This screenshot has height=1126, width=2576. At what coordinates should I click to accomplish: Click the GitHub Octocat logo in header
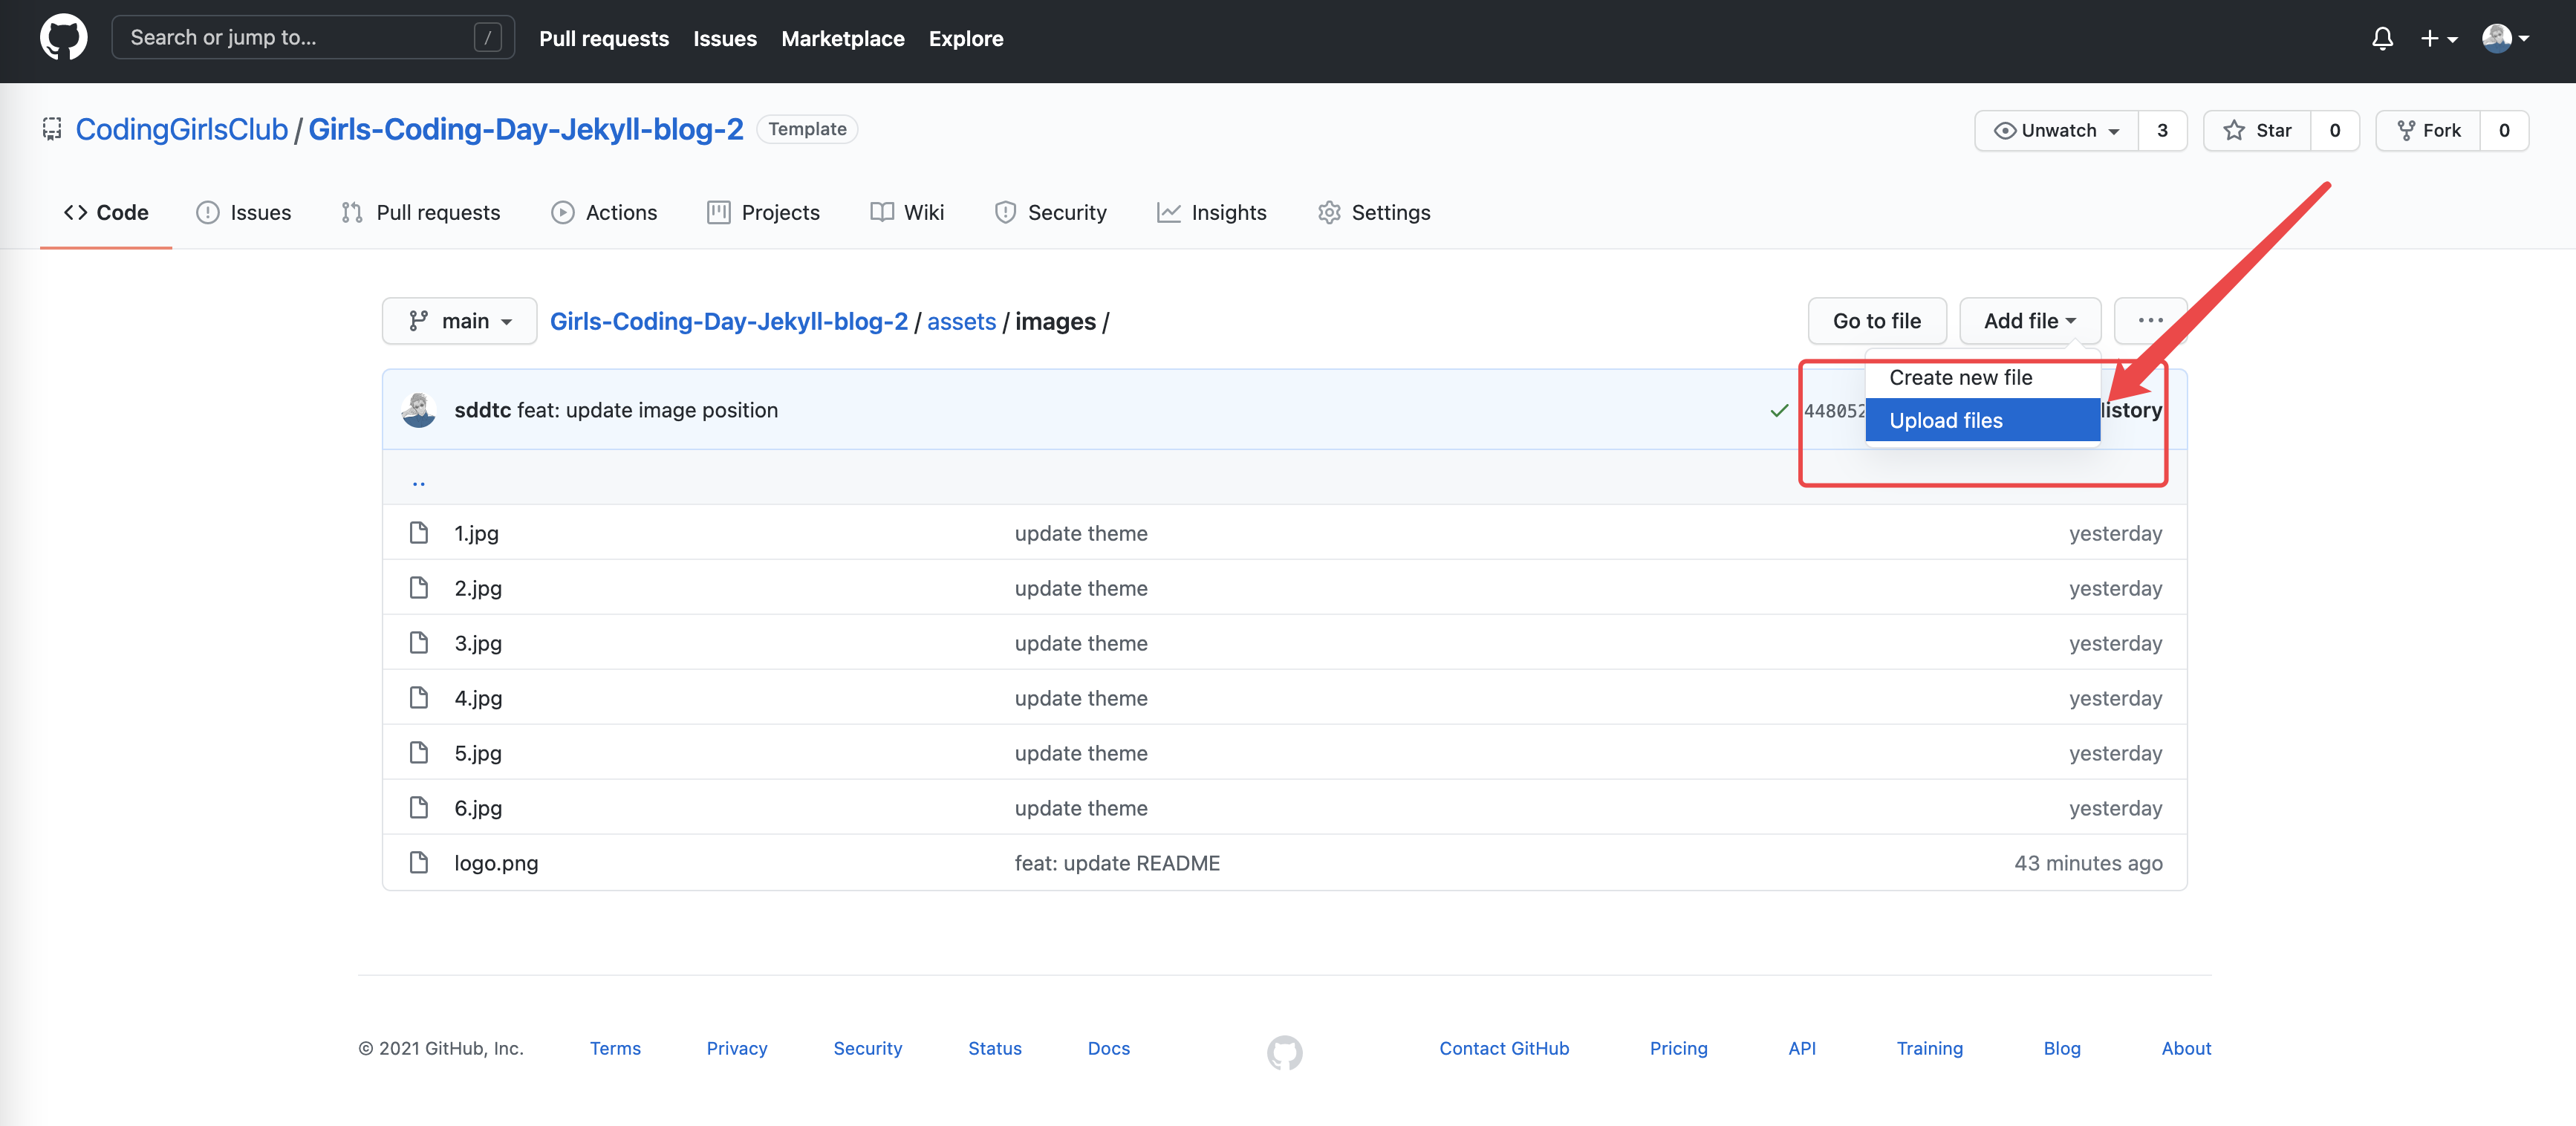coord(63,38)
